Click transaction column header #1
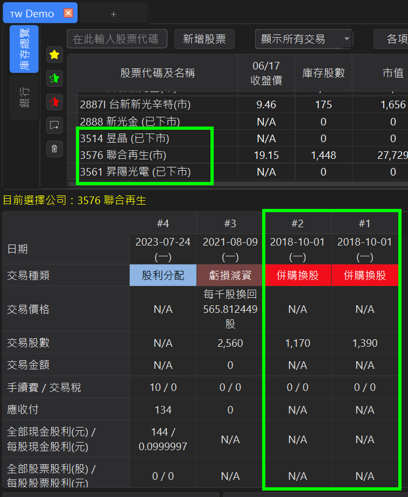Viewport: 408px width, 497px height. point(364,223)
